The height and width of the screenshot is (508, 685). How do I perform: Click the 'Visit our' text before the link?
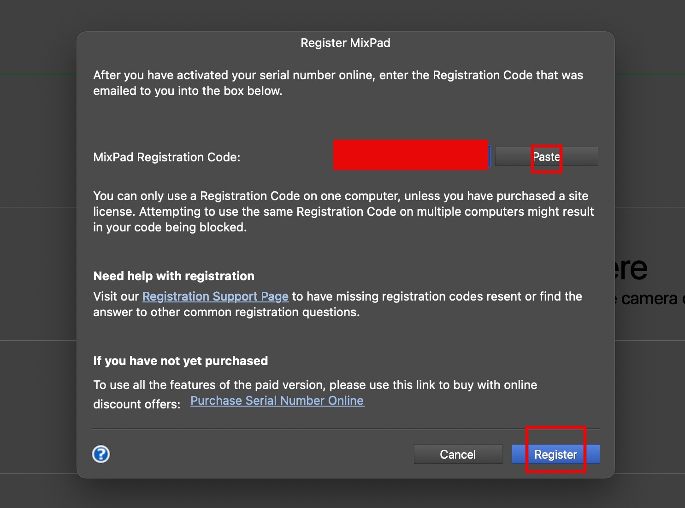(116, 296)
